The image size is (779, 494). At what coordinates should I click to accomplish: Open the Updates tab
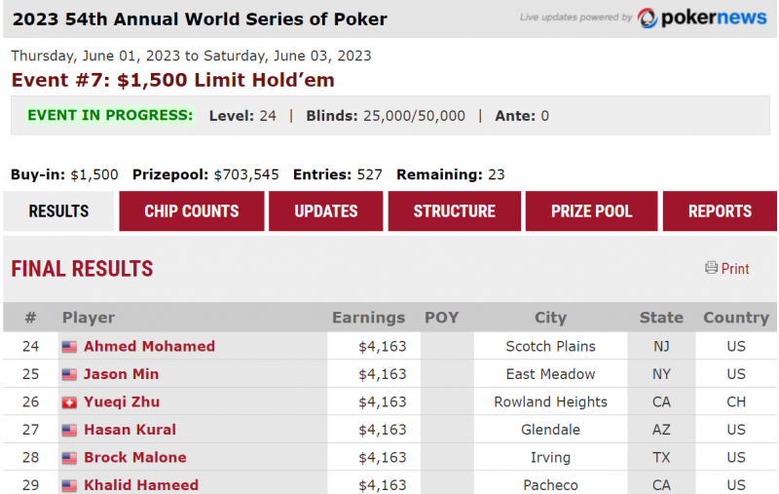(x=326, y=211)
